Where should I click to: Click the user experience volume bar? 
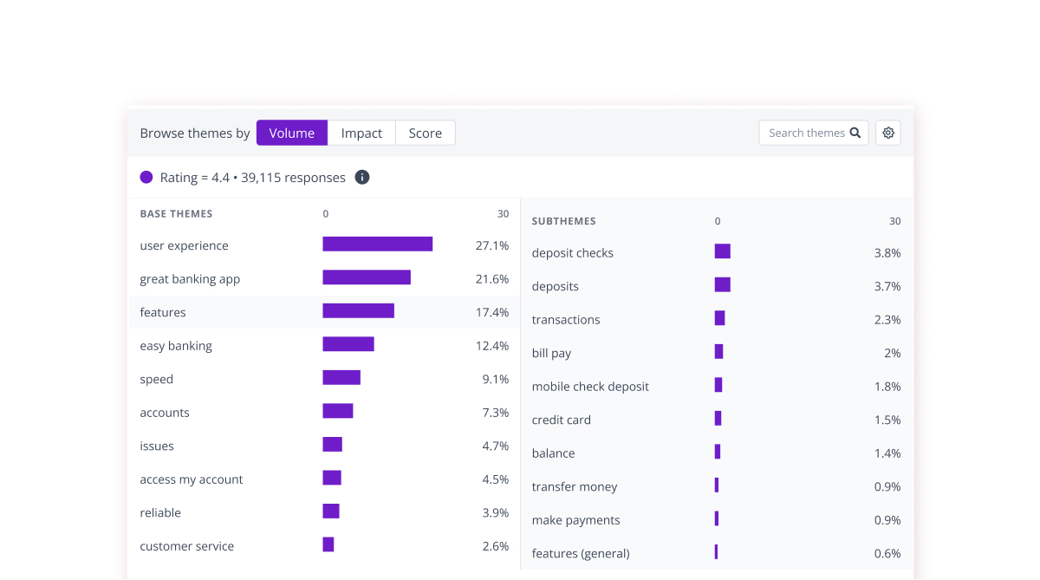click(377, 244)
